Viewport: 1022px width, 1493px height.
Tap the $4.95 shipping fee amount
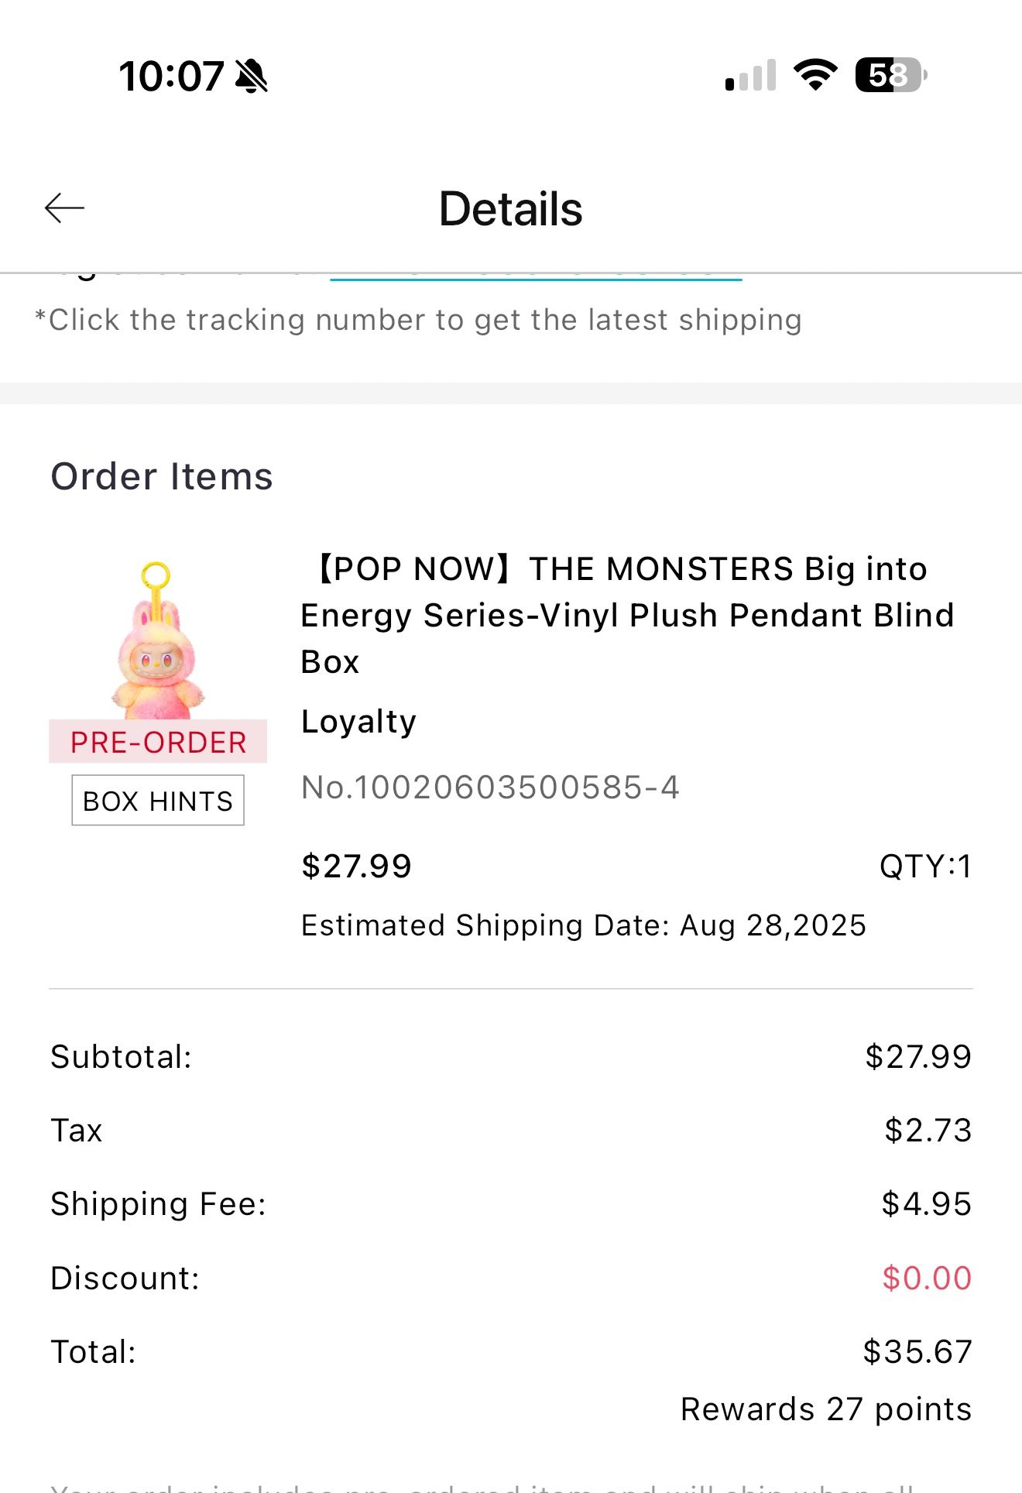926,1204
